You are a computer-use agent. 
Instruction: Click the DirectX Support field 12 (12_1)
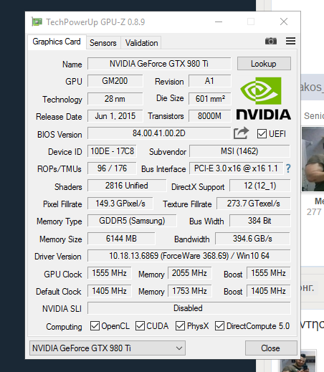coord(260,186)
